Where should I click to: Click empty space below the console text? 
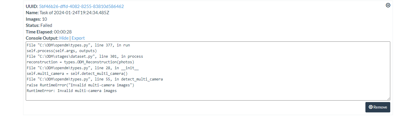[x=207, y=96]
